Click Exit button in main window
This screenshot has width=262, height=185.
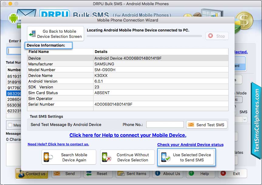pyautogui.click(x=233, y=173)
